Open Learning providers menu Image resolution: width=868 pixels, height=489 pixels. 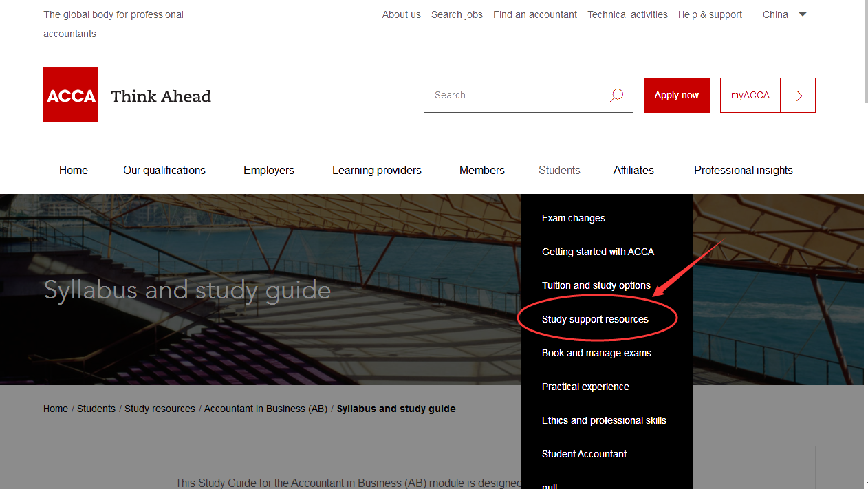(x=377, y=171)
